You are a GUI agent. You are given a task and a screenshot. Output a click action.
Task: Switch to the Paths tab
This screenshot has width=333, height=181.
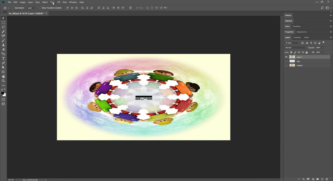pyautogui.click(x=306, y=37)
